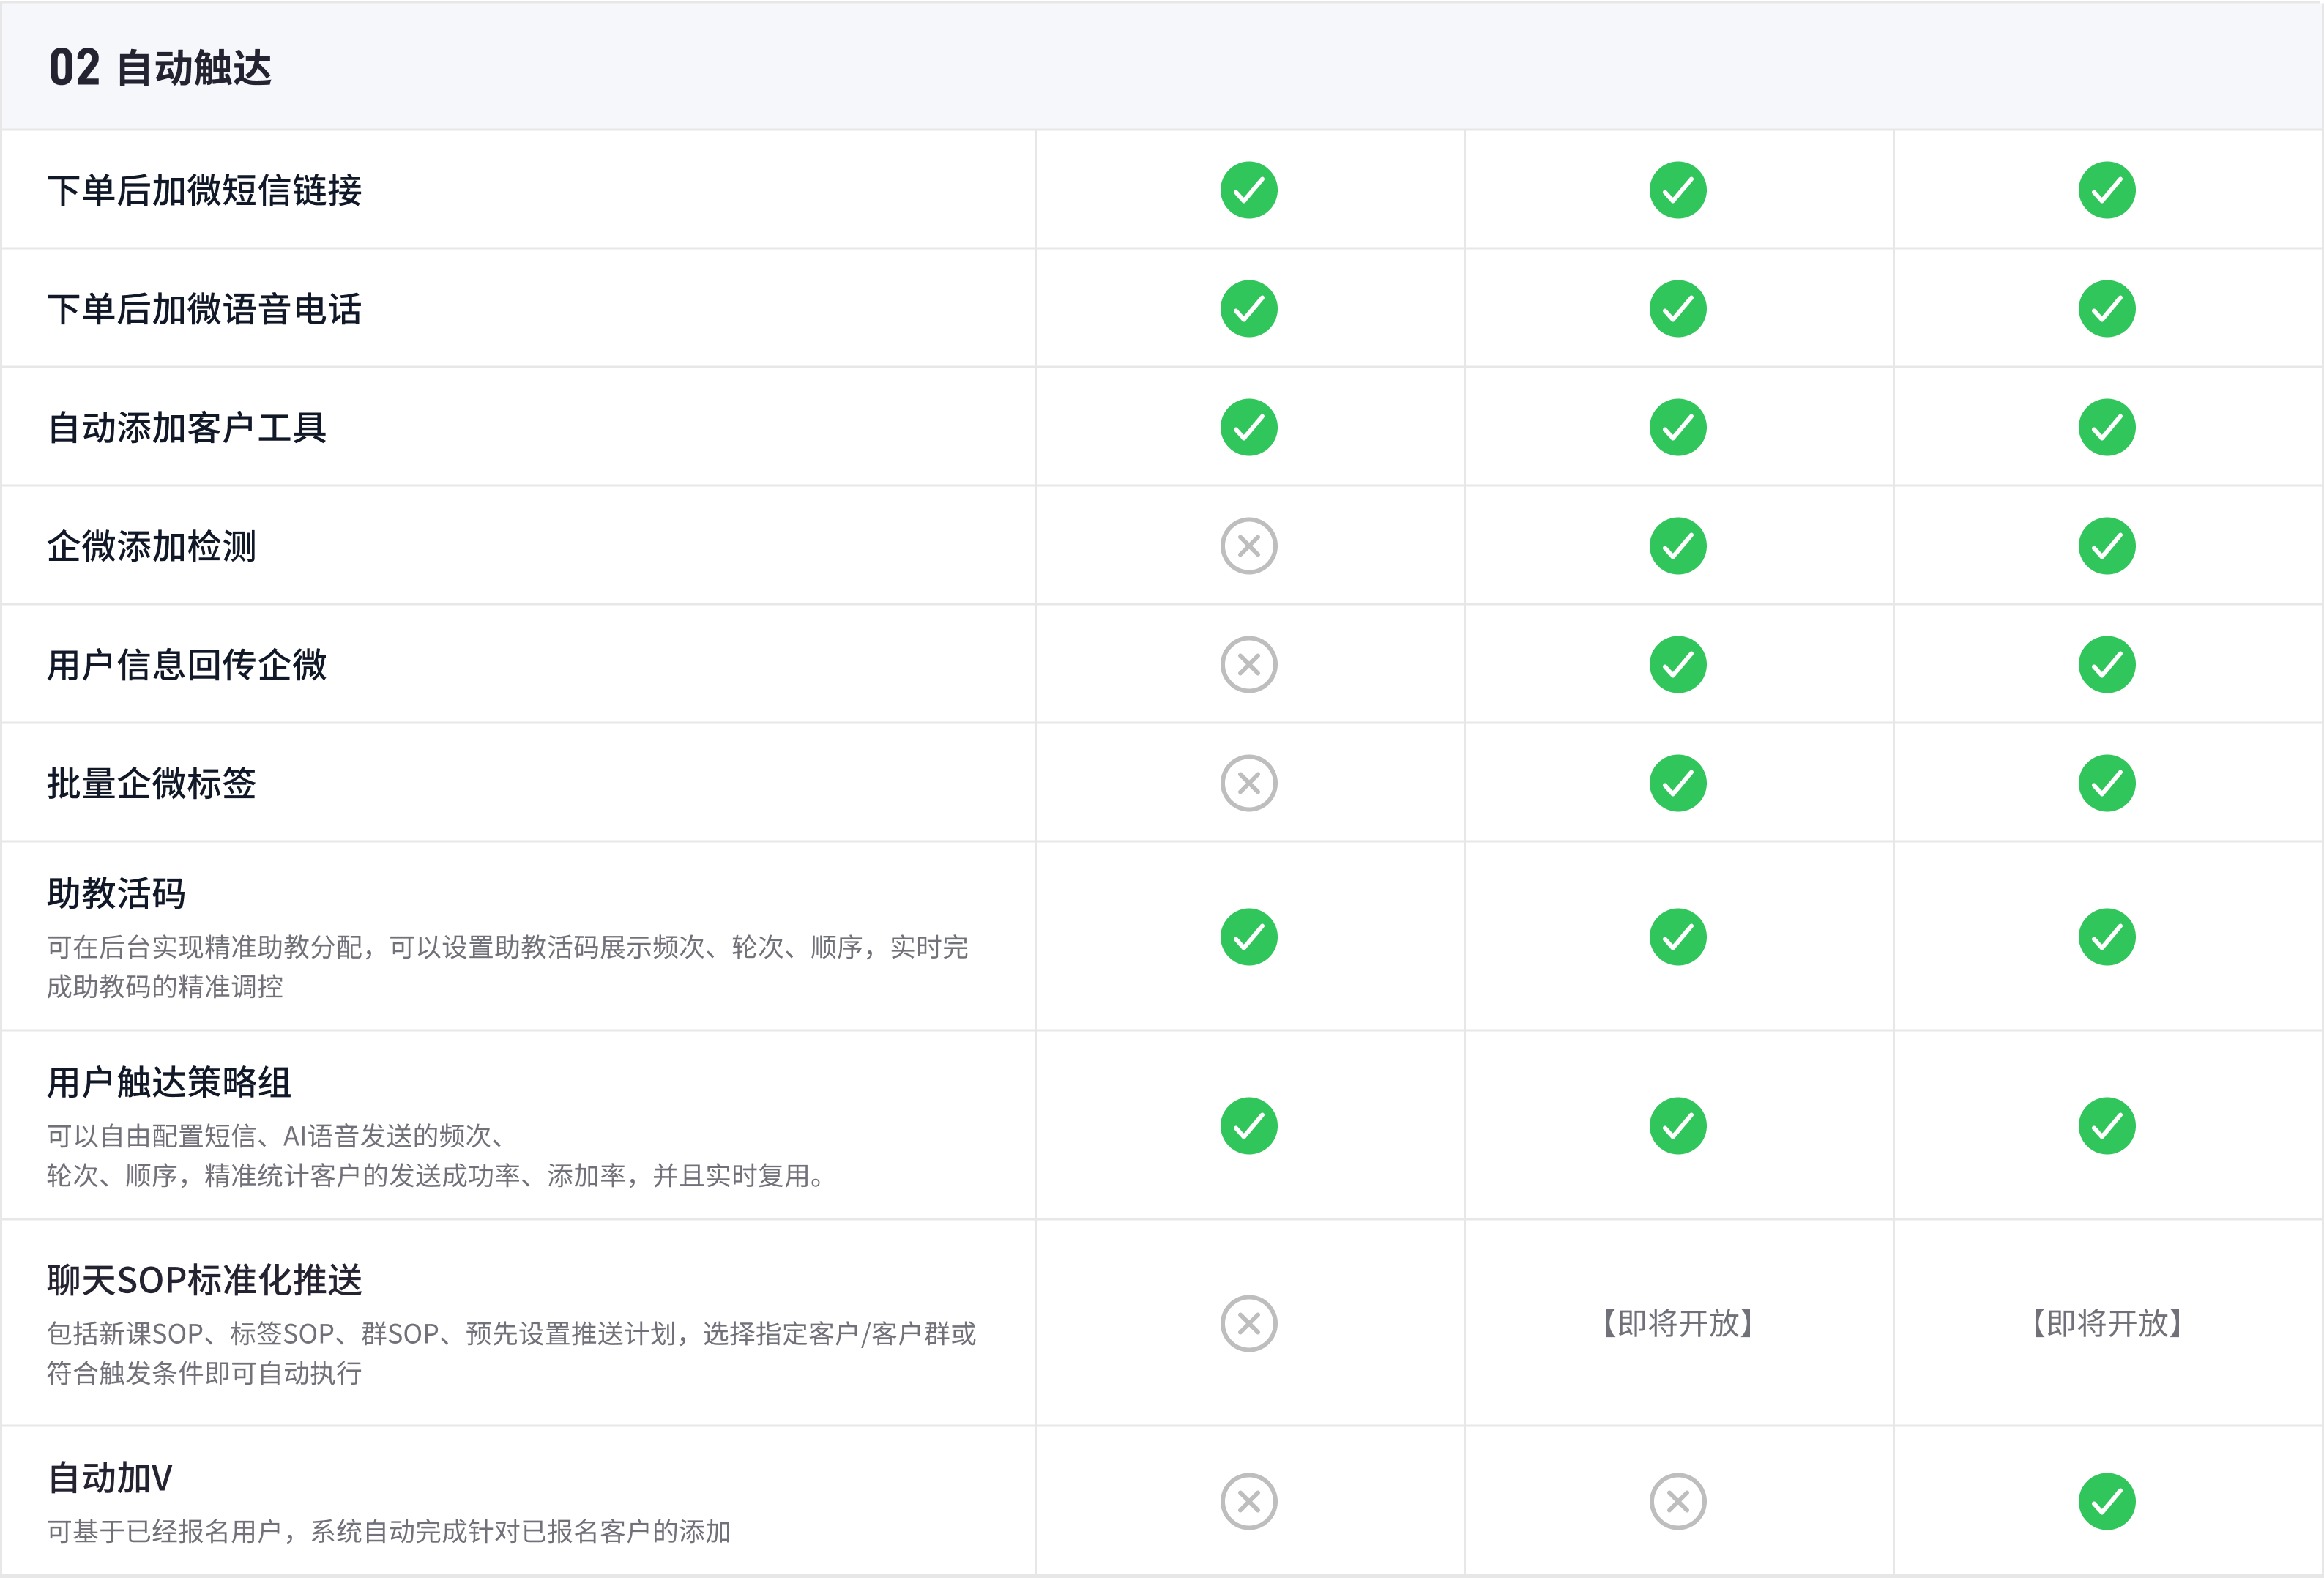The height and width of the screenshot is (1578, 2324).
Task: Click the 助教活码 feature title
Action: [x=116, y=893]
